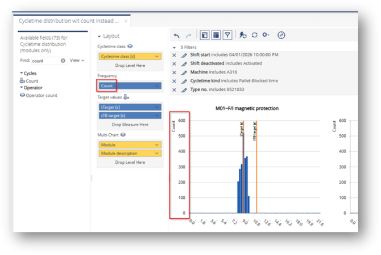
Task: Open the Cycletime class [s] dropdown
Action: click(x=157, y=57)
